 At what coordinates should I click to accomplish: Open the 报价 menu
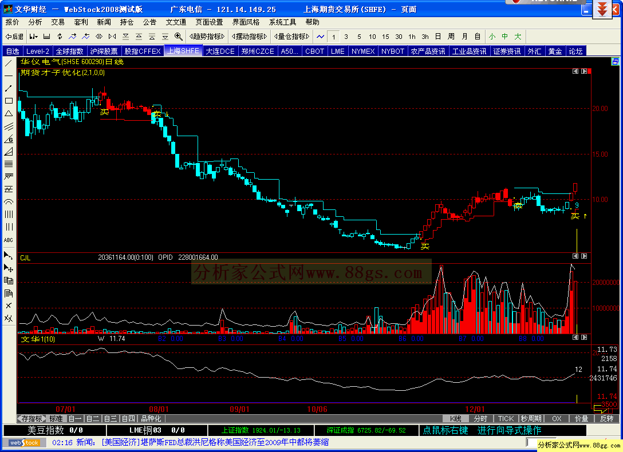click(12, 22)
